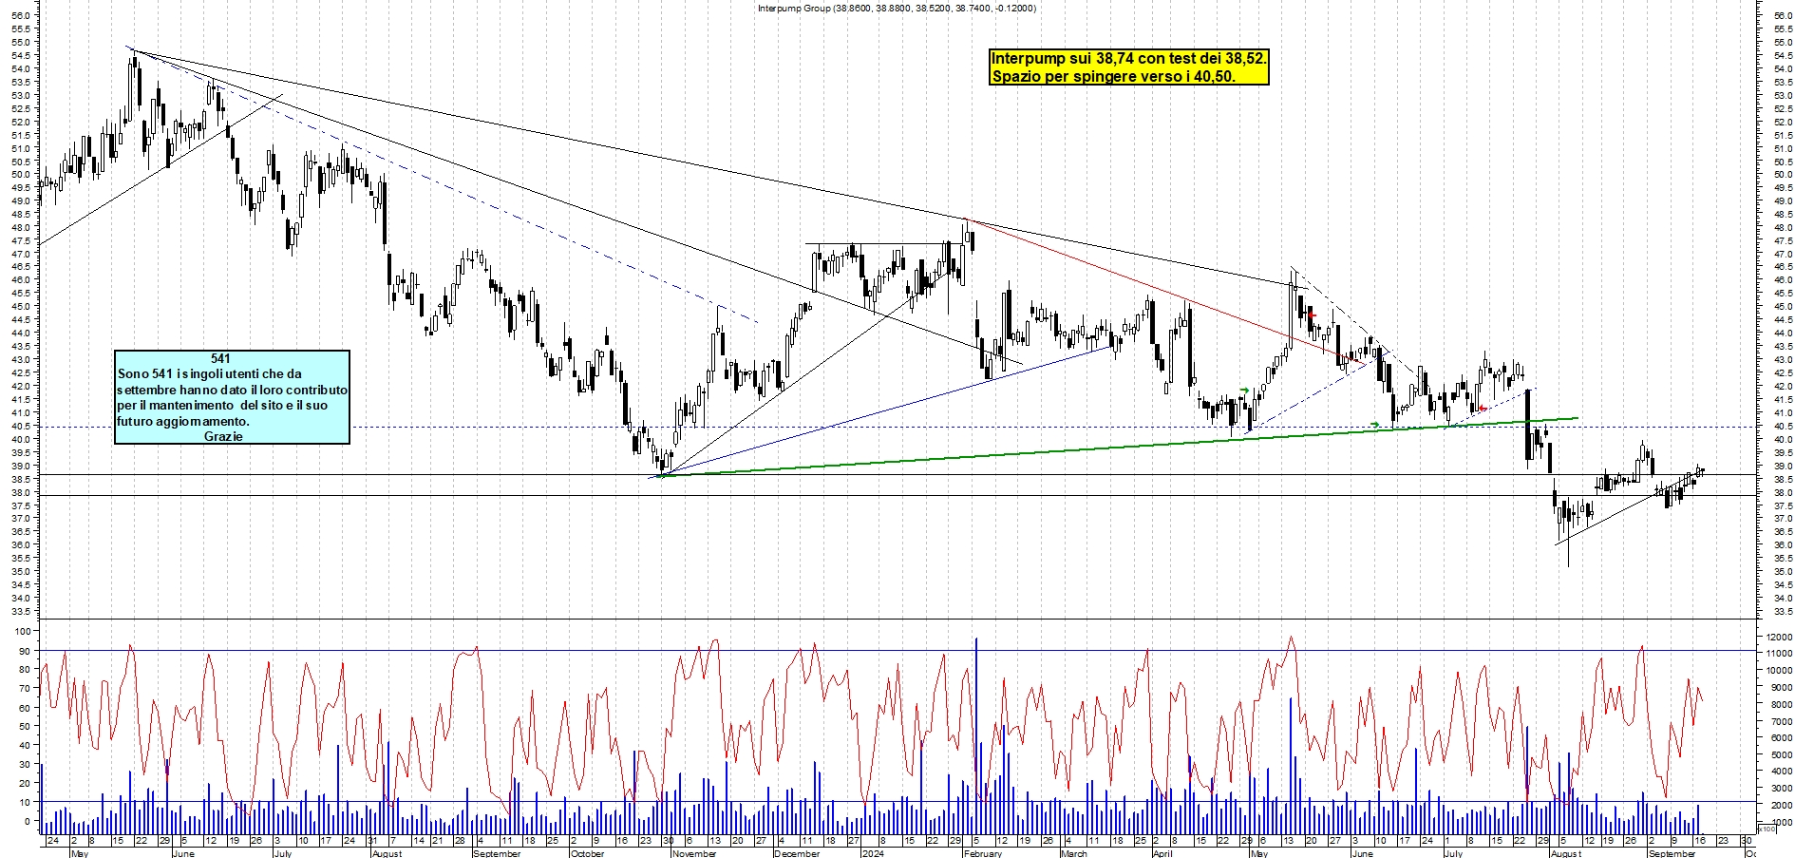The width and height of the screenshot is (1795, 858).
Task: Click '50.0' on the right price axis
Action: (1783, 175)
